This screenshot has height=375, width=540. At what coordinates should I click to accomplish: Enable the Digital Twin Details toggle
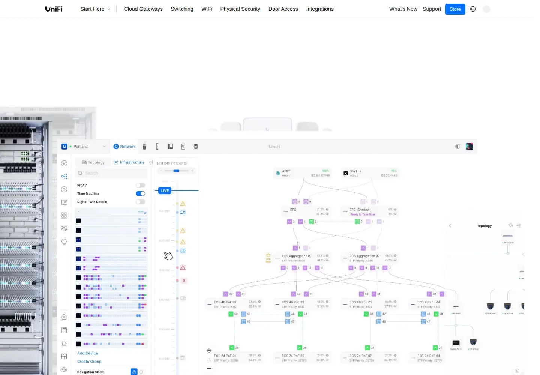pos(140,202)
